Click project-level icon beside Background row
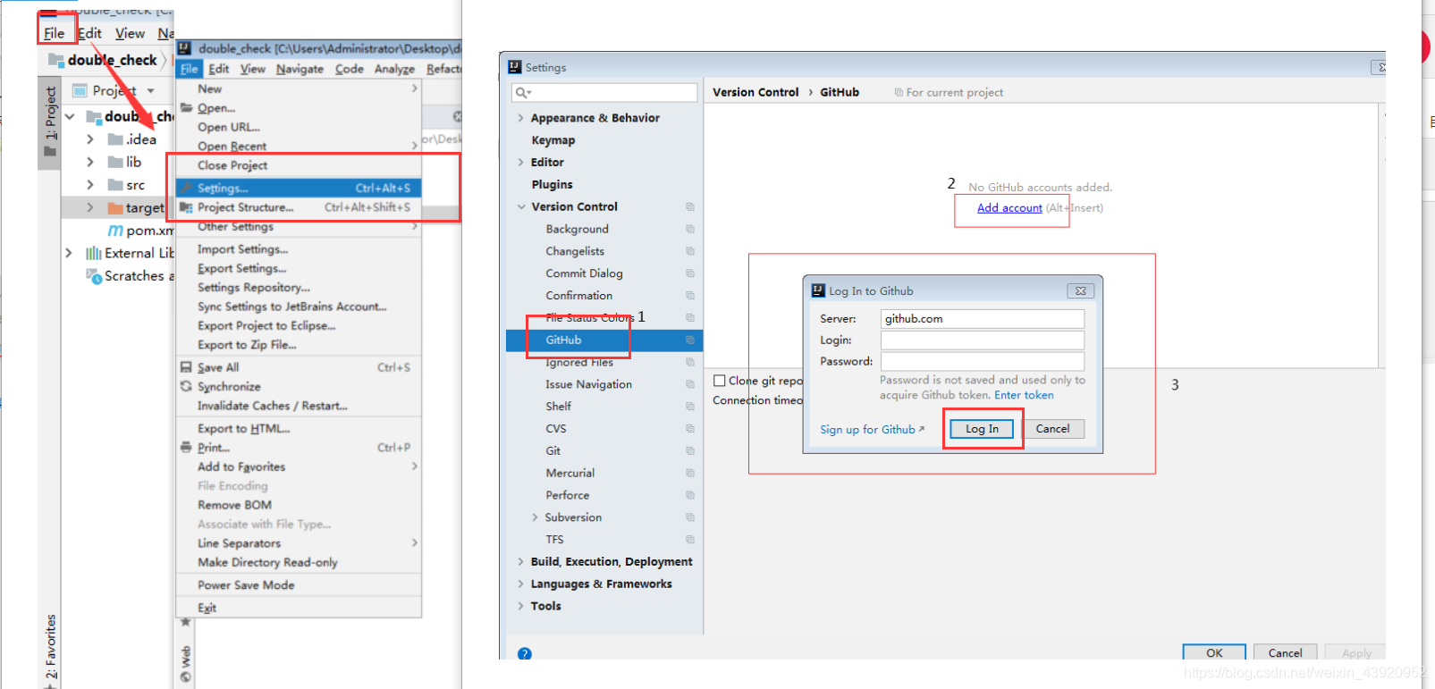Screen dimensions: 1435x689 [x=690, y=229]
